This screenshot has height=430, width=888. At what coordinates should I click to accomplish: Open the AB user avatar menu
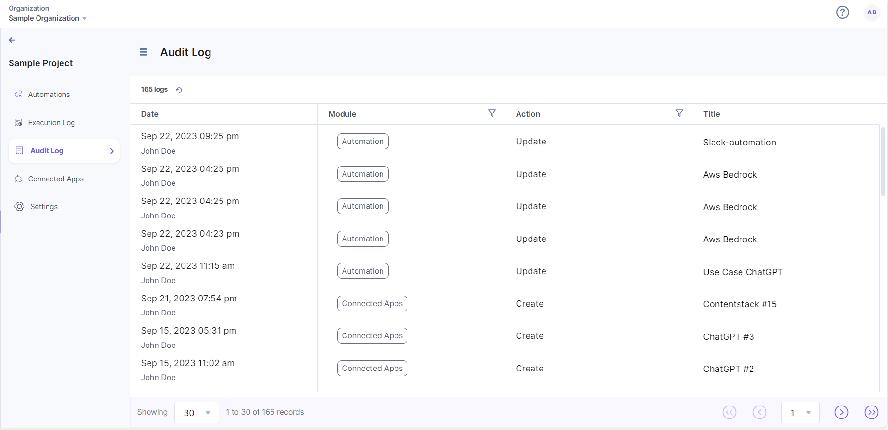click(872, 12)
